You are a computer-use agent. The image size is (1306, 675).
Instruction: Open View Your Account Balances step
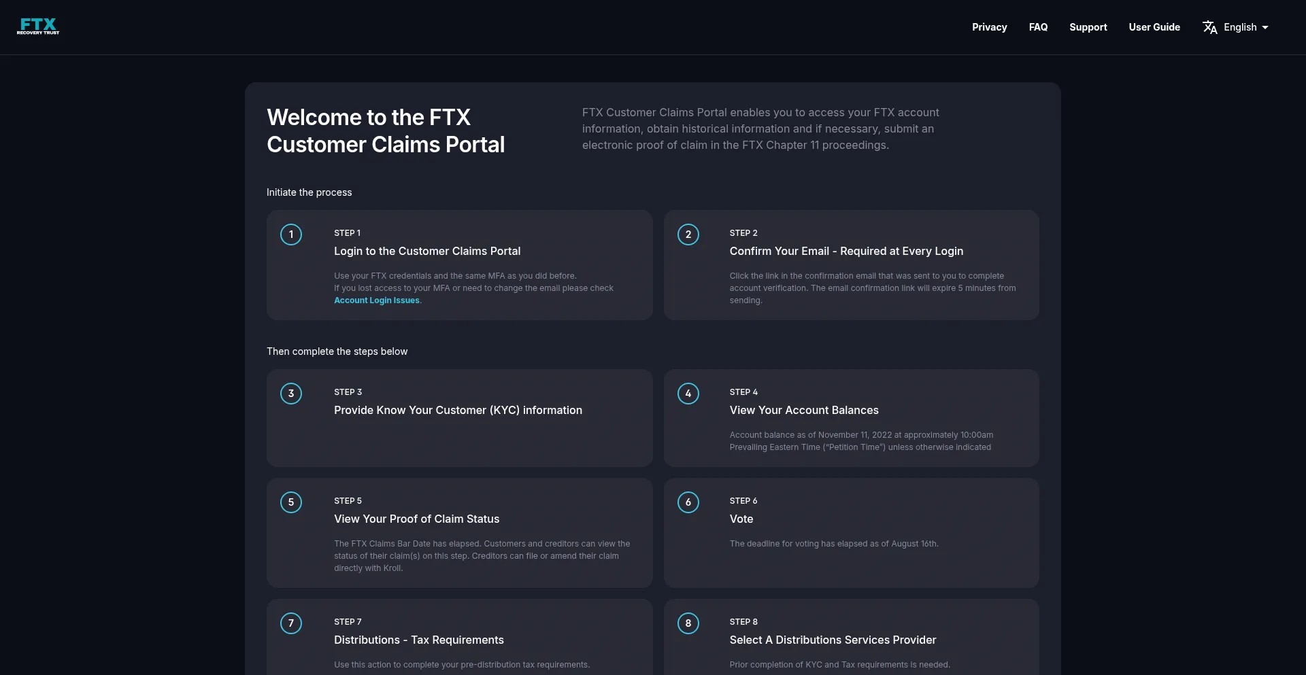[804, 410]
